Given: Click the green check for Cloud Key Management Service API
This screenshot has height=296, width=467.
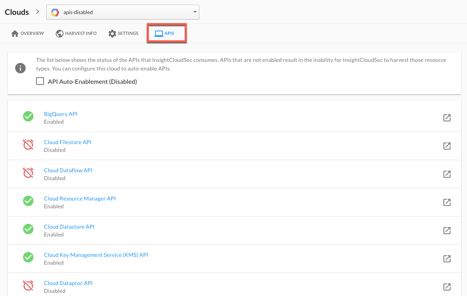Looking at the screenshot, I should [28, 257].
